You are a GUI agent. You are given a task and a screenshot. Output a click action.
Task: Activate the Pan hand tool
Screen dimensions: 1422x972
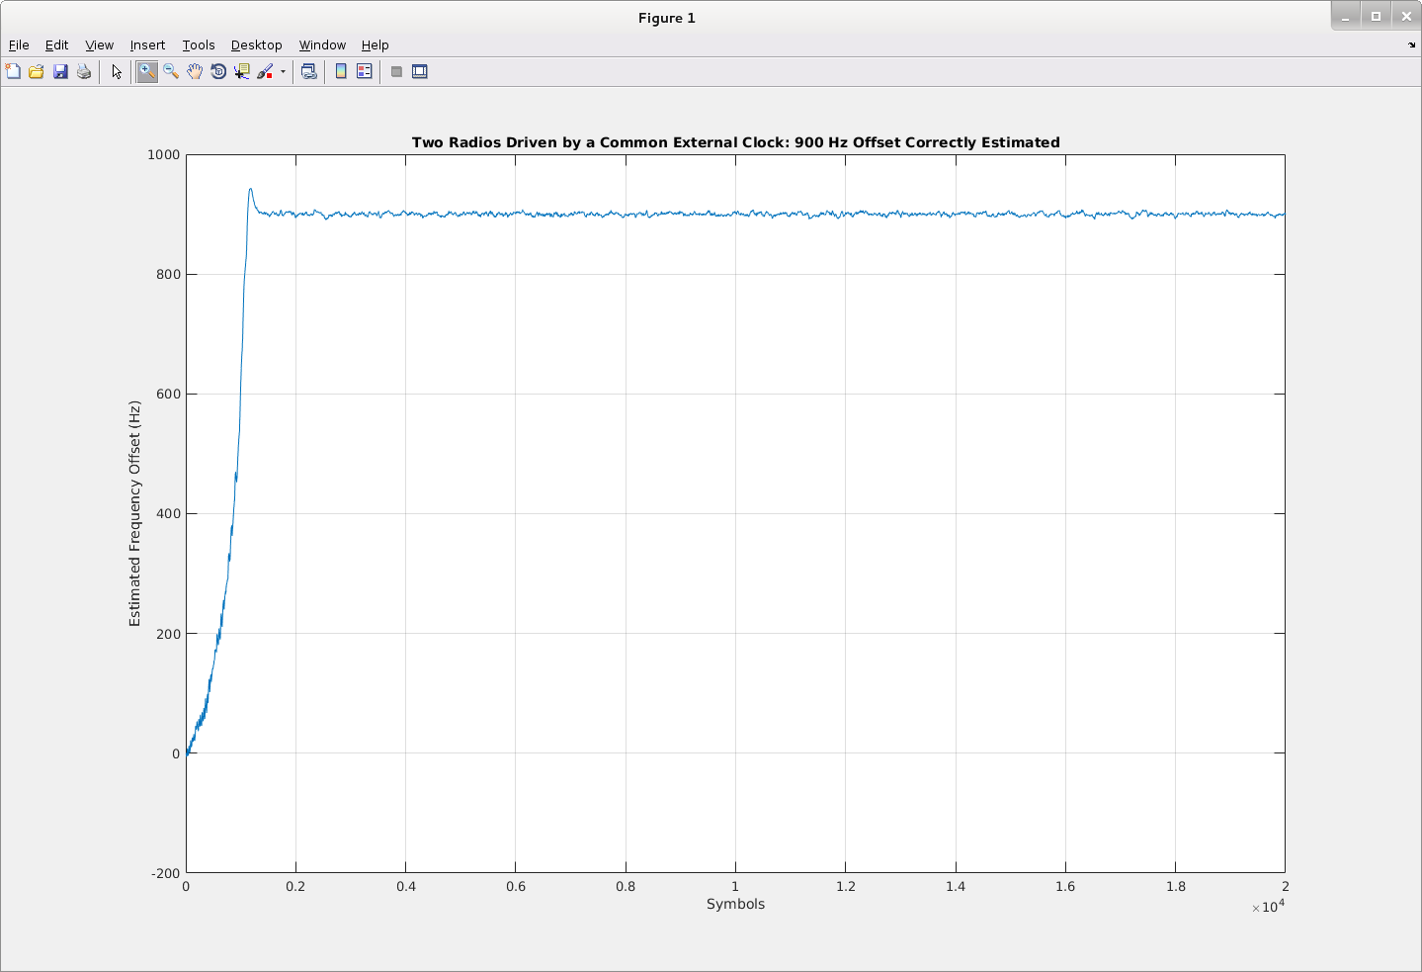coord(195,71)
